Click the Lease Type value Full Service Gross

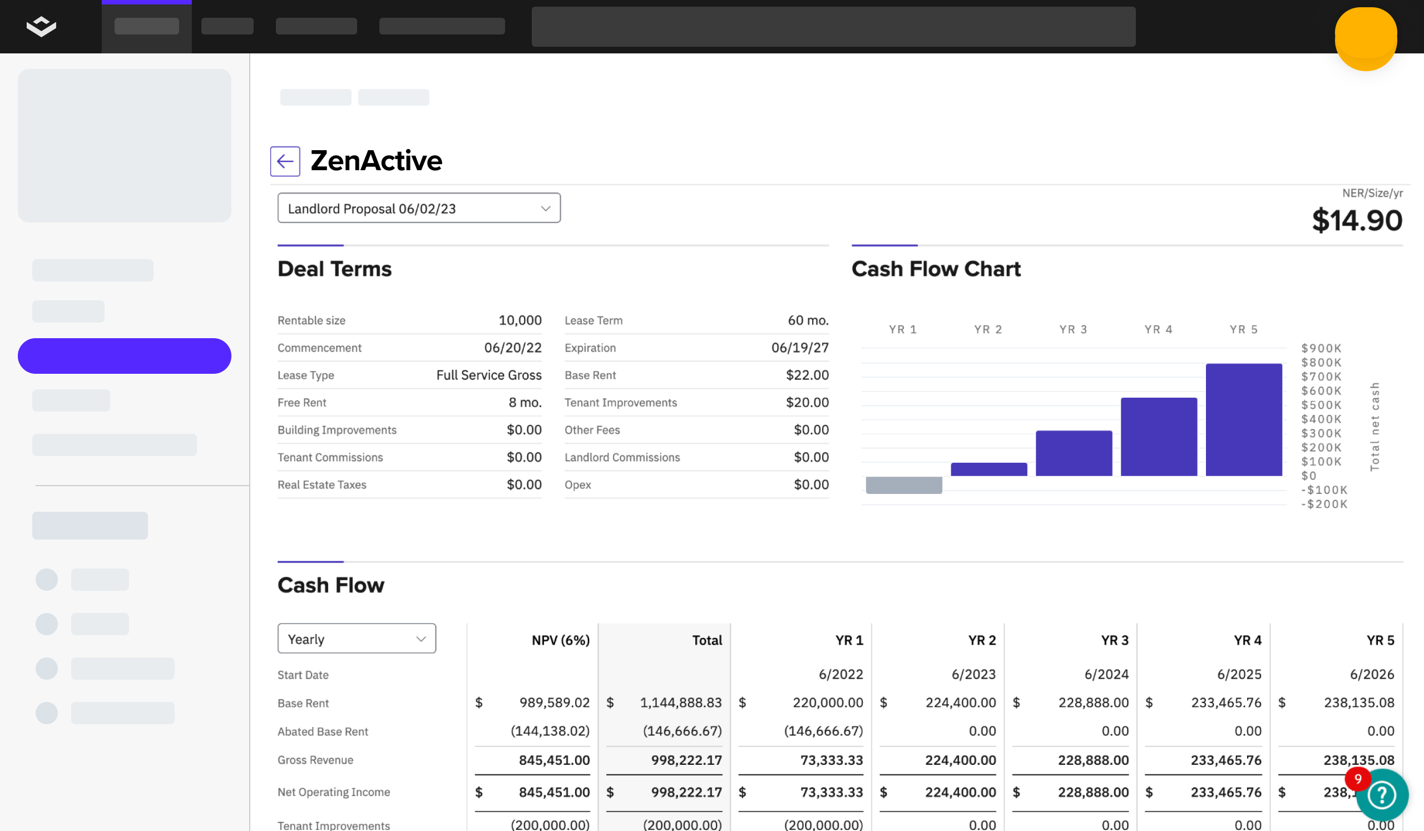point(489,375)
